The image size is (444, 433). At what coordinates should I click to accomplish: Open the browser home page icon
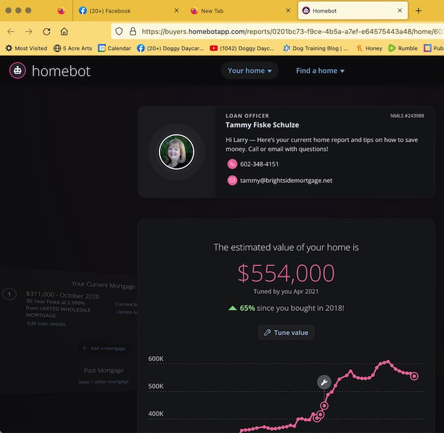[x=65, y=31]
